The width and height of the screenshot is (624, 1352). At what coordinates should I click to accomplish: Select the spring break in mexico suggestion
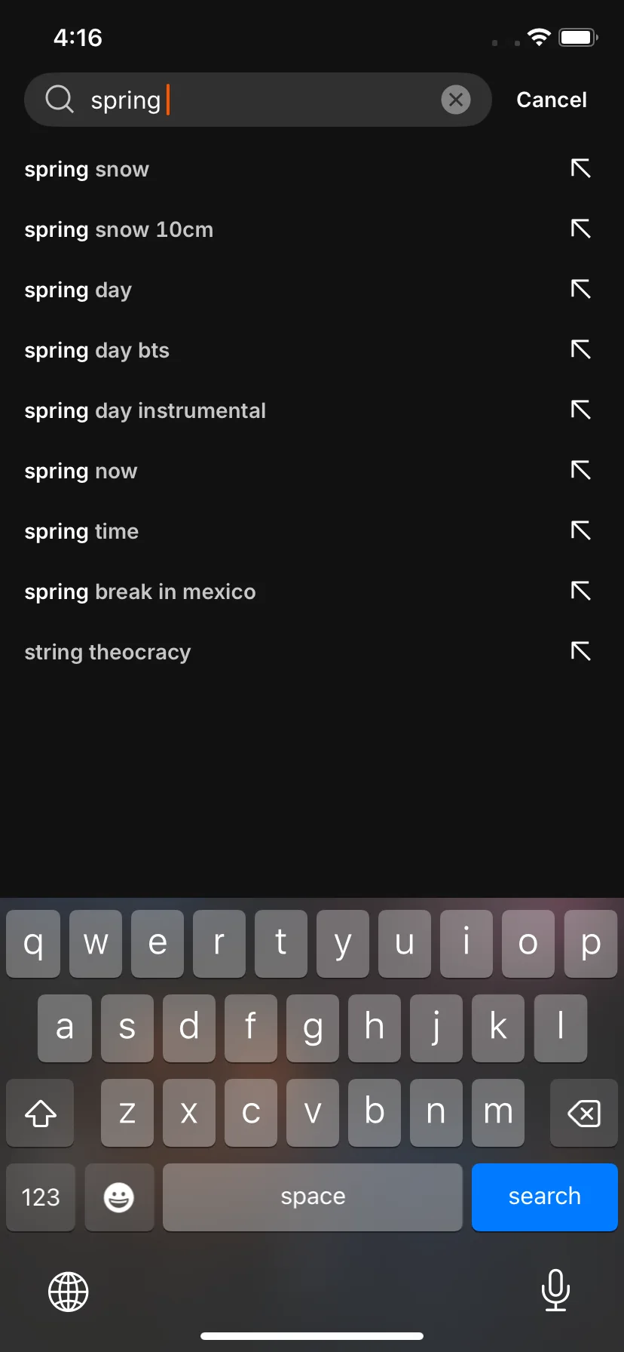(312, 591)
